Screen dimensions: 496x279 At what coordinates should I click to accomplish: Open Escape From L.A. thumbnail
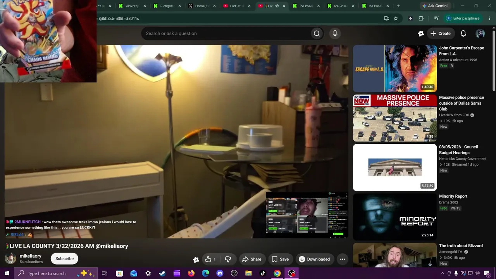coord(394,69)
